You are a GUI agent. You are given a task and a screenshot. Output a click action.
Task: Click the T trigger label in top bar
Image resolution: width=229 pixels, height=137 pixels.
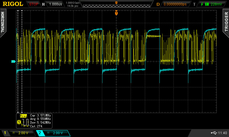tap(194, 4)
